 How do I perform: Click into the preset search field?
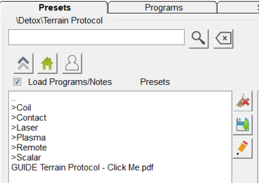tap(96, 37)
